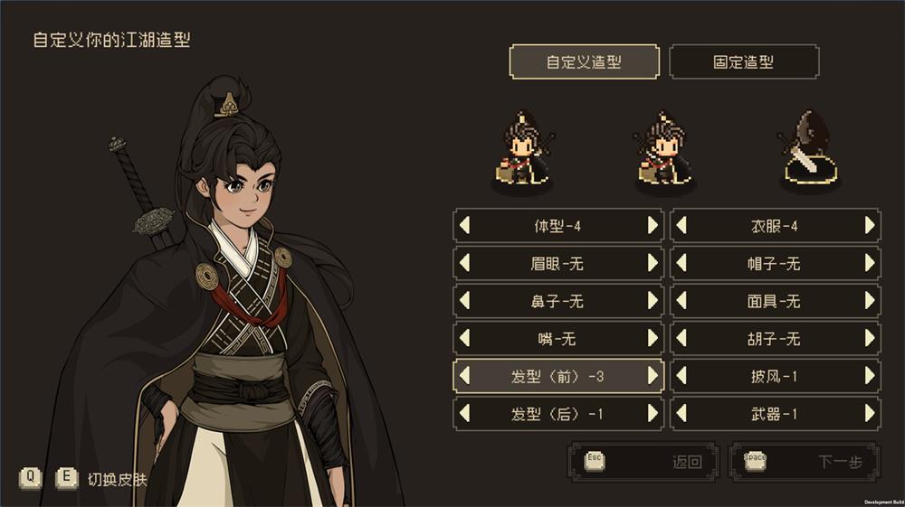The image size is (905, 507).
Task: Click the Q key skin switch icon
Action: pos(31,477)
